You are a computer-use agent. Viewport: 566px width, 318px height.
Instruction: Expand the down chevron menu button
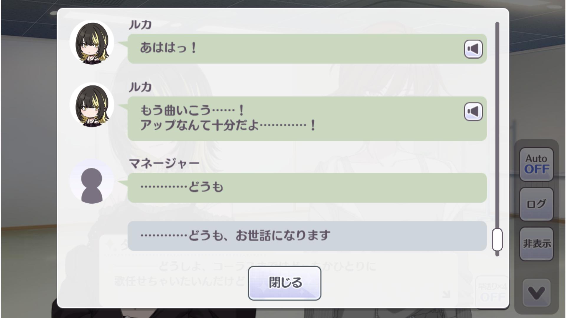(536, 293)
